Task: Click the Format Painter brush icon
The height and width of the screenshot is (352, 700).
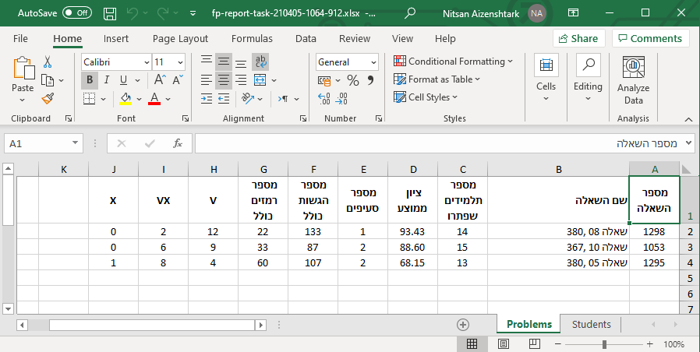Action: pyautogui.click(x=48, y=99)
